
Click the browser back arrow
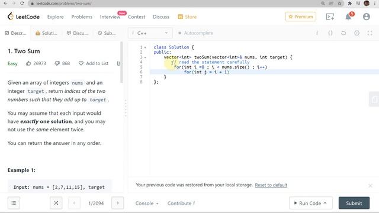coord(5,4)
